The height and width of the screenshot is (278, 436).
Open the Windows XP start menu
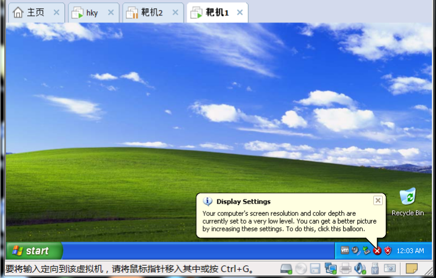(34, 251)
